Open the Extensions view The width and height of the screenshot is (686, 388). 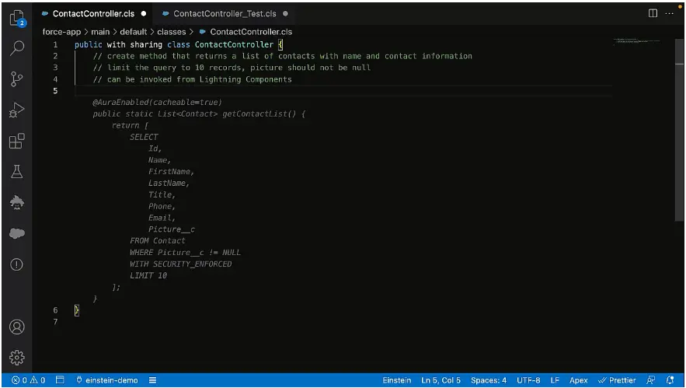(x=16, y=142)
